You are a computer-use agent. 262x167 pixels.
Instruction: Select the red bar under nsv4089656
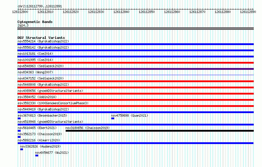135,94
